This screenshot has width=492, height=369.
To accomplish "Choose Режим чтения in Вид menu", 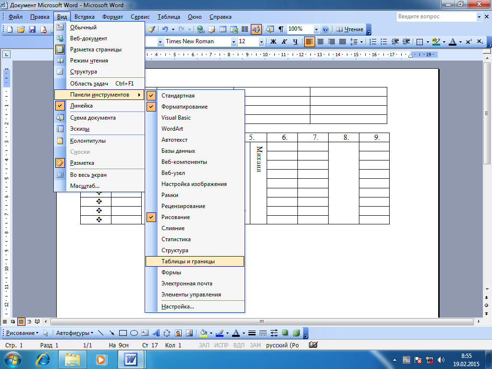I will [x=99, y=61].
